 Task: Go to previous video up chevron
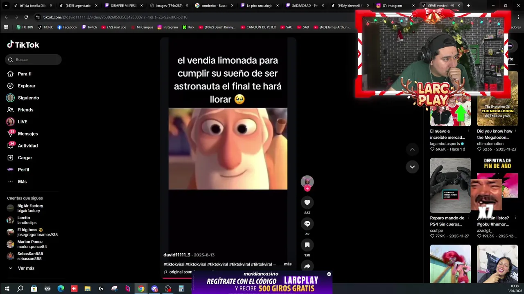(x=412, y=149)
